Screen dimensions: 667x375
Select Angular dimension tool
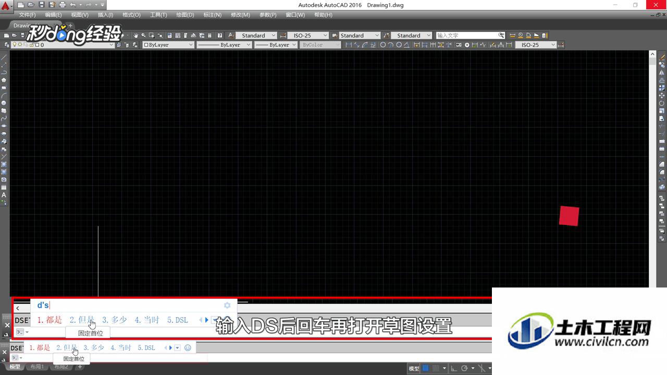[x=407, y=45]
